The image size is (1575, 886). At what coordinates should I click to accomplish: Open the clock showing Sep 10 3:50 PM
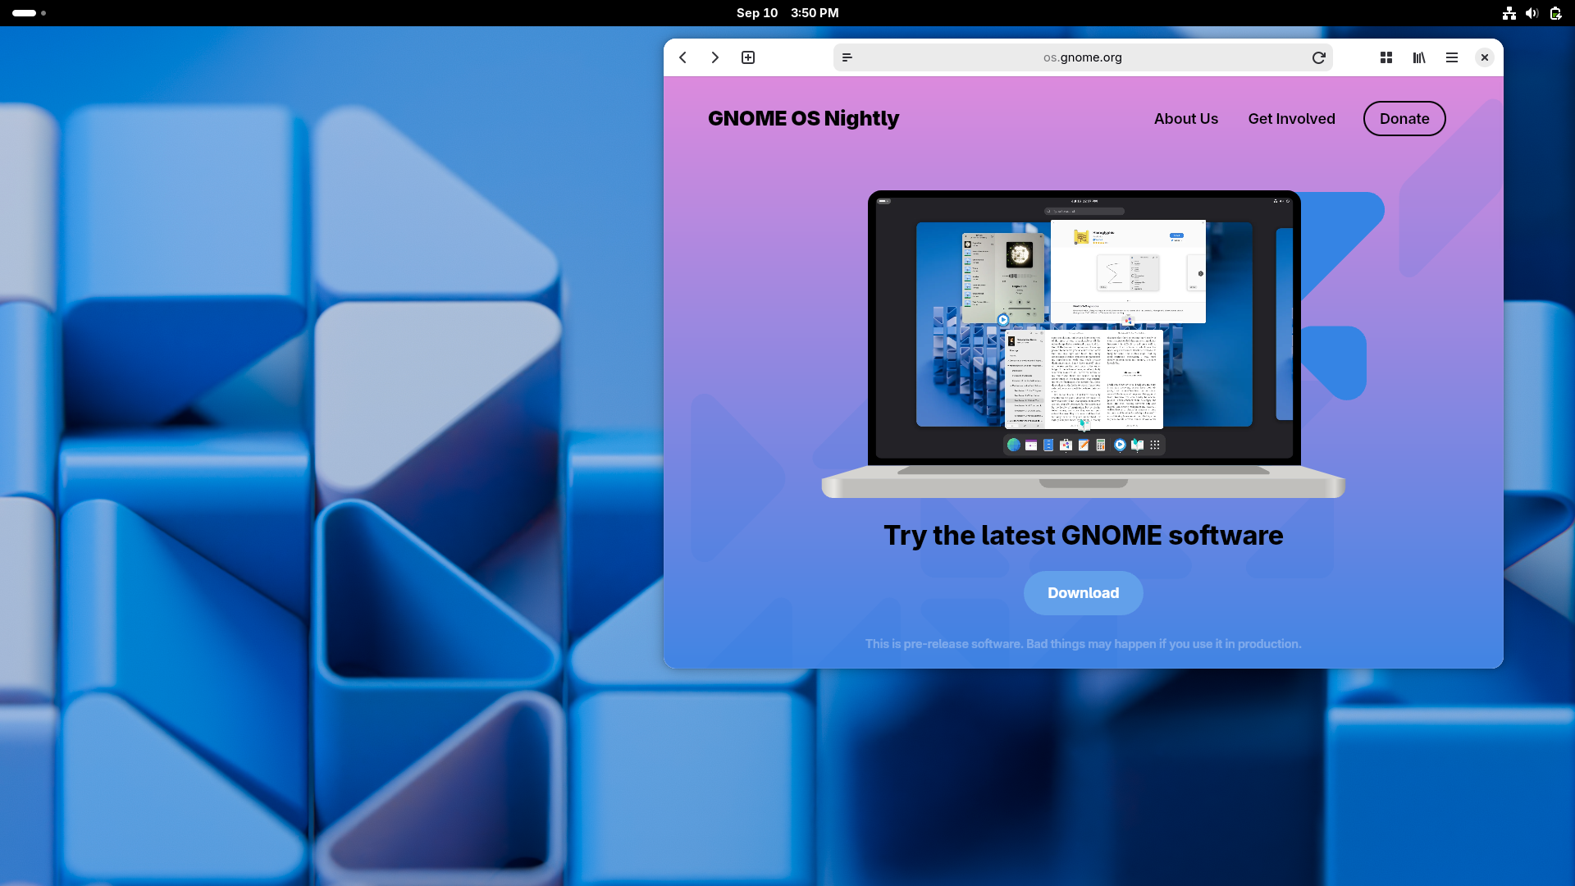tap(787, 13)
